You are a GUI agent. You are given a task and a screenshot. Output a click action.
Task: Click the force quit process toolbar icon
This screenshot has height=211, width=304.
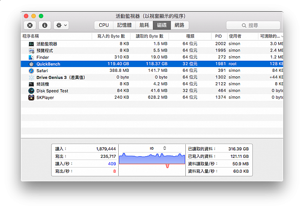(x=30, y=25)
